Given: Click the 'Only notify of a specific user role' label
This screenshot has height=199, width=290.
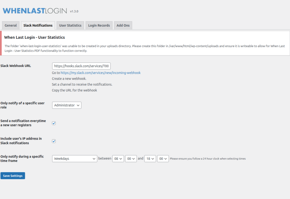Looking at the screenshot, I should pyautogui.click(x=22, y=105).
